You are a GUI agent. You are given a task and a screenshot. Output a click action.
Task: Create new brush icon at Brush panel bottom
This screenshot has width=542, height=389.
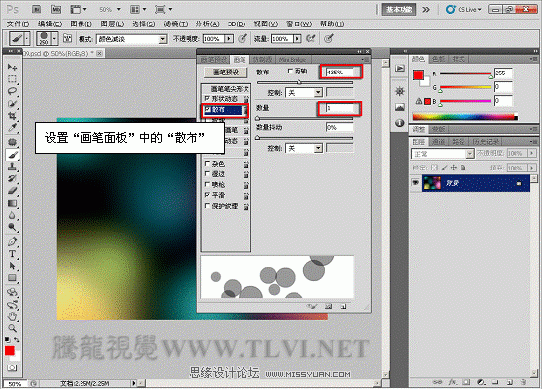(343, 307)
